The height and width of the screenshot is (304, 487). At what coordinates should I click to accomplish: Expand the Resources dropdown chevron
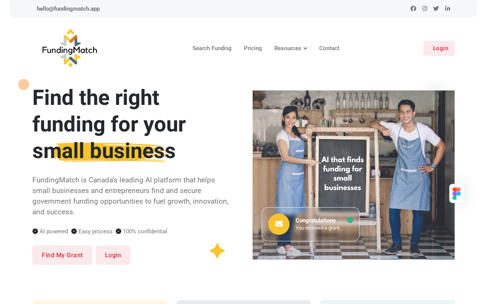305,48
